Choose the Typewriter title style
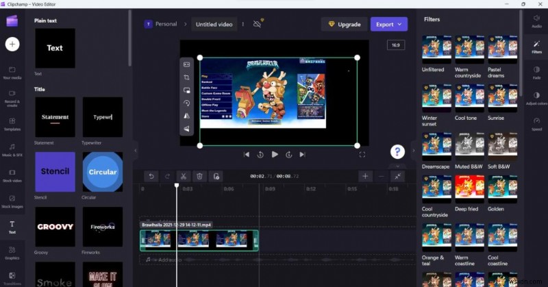Image resolution: width=548 pixels, height=287 pixels. [102, 117]
